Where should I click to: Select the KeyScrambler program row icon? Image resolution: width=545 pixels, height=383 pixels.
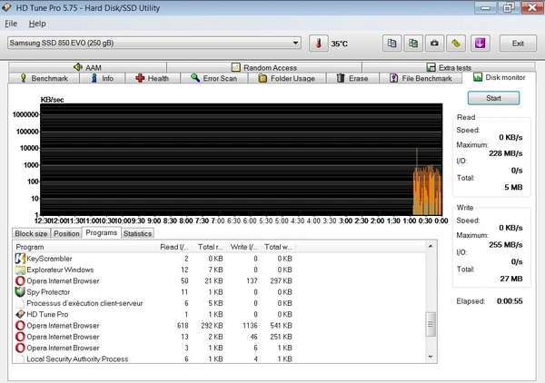tap(21, 259)
